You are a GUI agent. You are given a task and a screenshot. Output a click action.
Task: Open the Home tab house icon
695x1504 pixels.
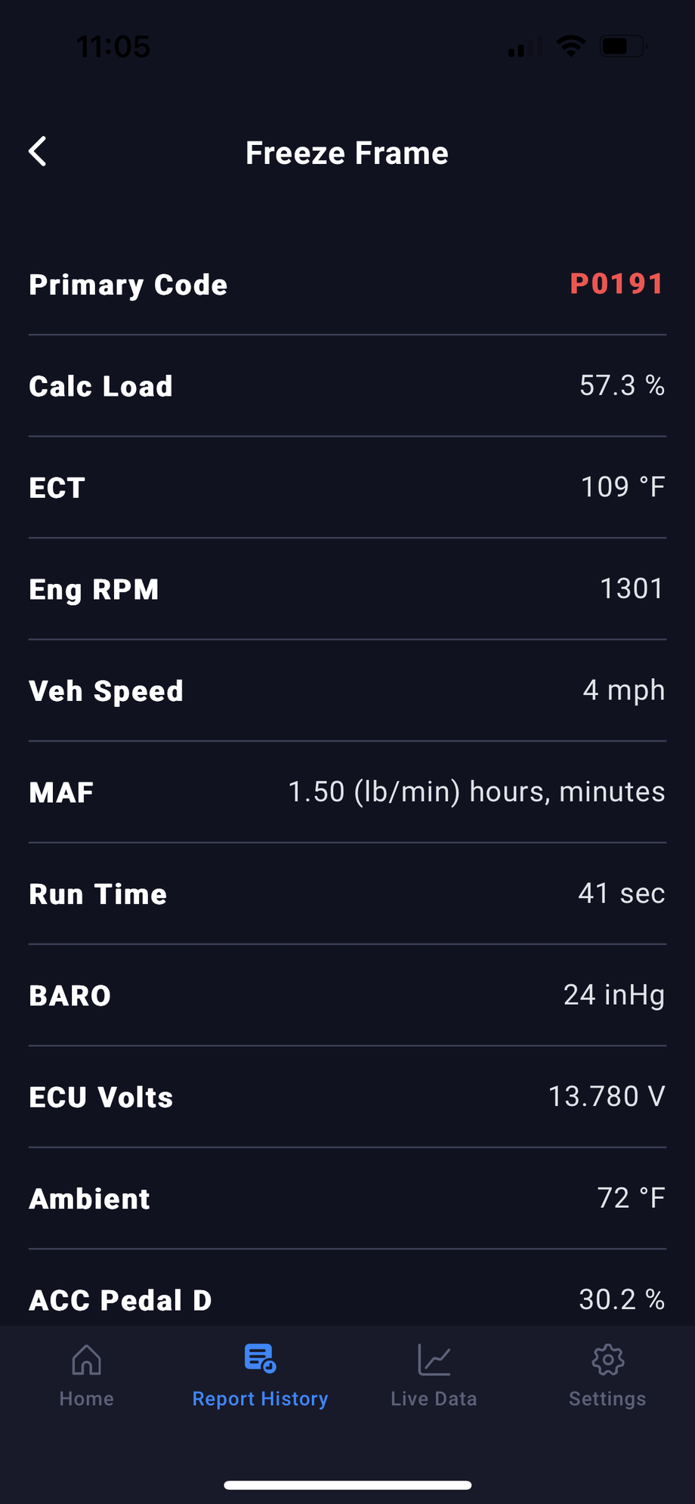tap(86, 1360)
